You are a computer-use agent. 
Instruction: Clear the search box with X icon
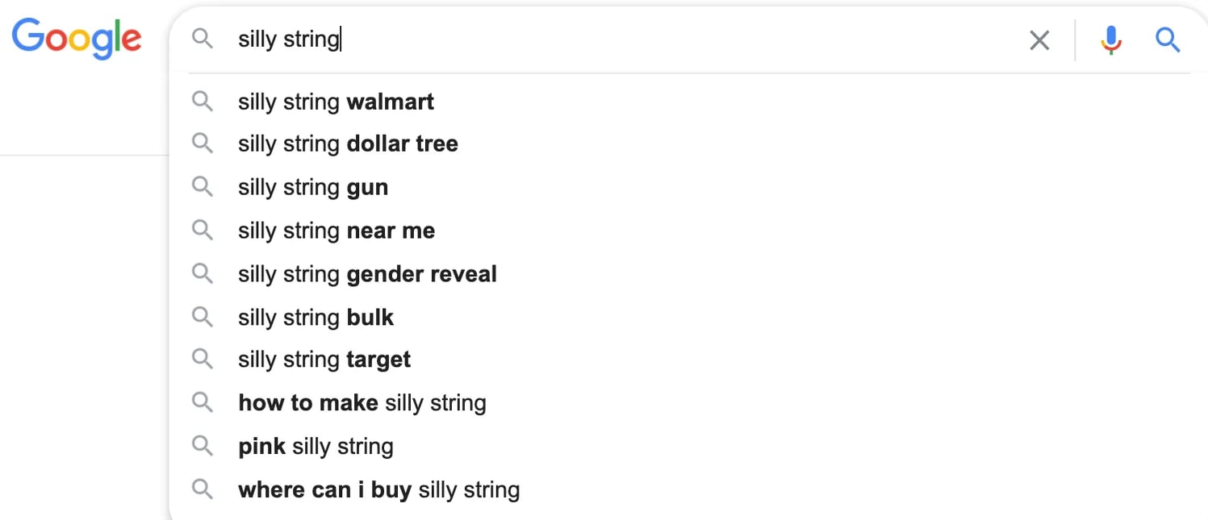tap(1039, 40)
